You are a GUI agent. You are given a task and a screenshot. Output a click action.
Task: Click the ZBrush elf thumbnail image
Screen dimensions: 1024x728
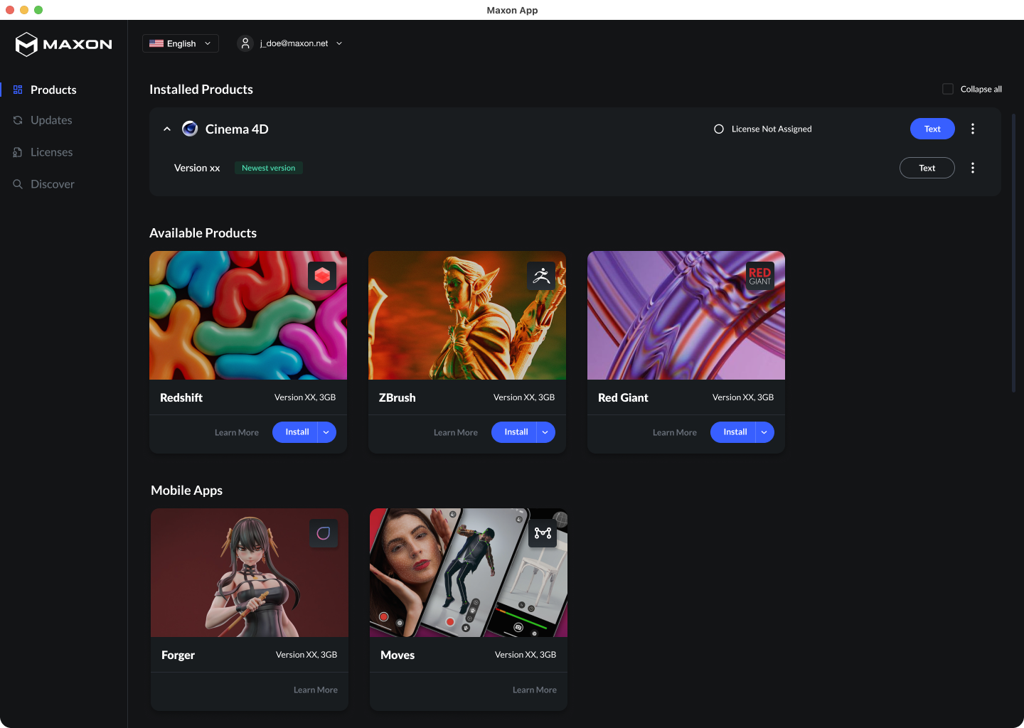(467, 315)
